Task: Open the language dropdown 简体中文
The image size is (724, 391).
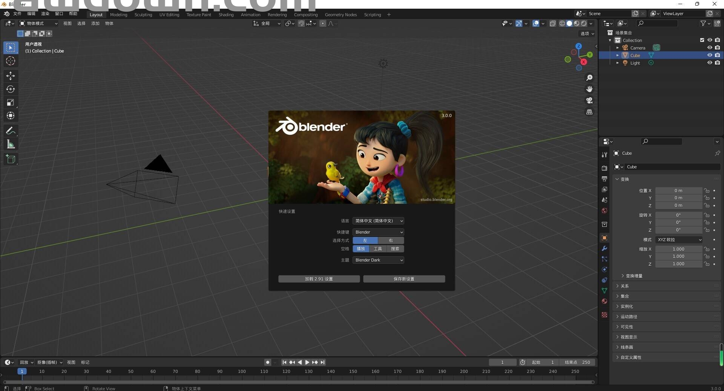Action: [x=378, y=221]
